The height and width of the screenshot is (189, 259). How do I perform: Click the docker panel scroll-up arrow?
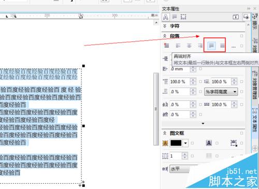(248, 25)
